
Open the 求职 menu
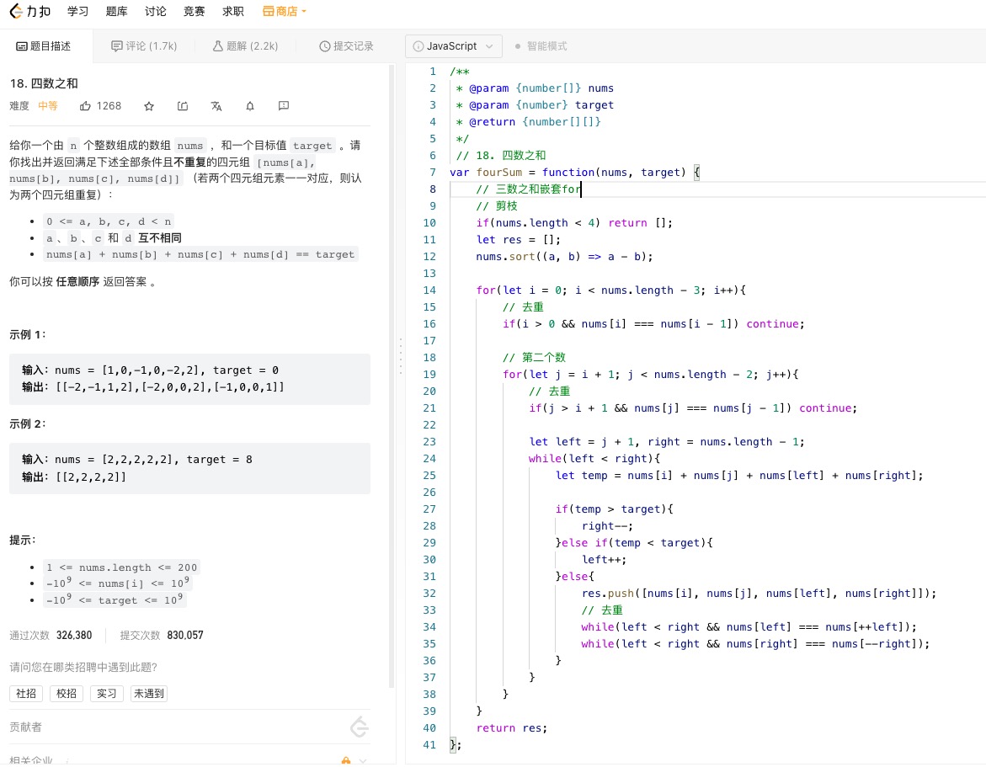pyautogui.click(x=232, y=11)
